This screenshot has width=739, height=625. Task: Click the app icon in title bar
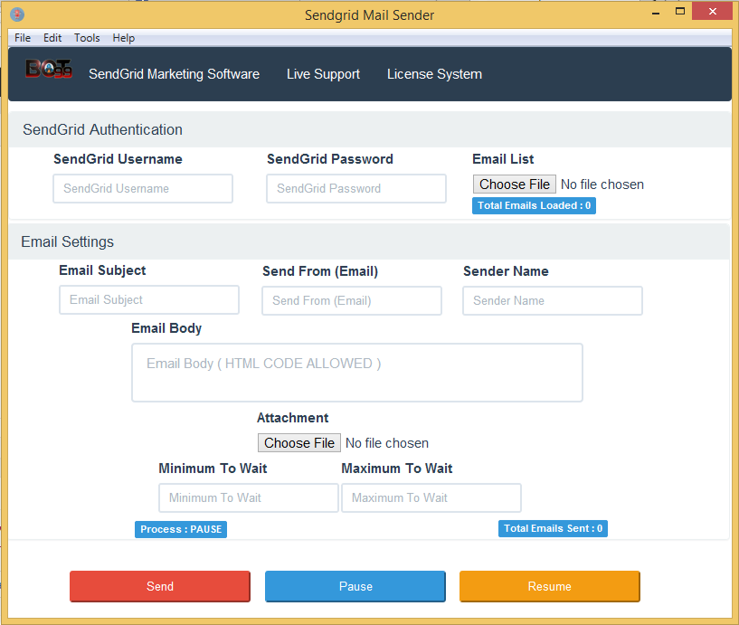coord(16,14)
